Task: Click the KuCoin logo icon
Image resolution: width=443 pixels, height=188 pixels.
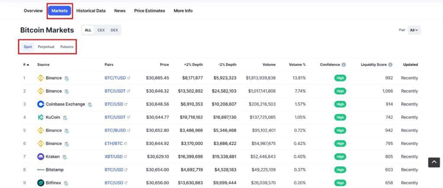Action: pos(41,117)
